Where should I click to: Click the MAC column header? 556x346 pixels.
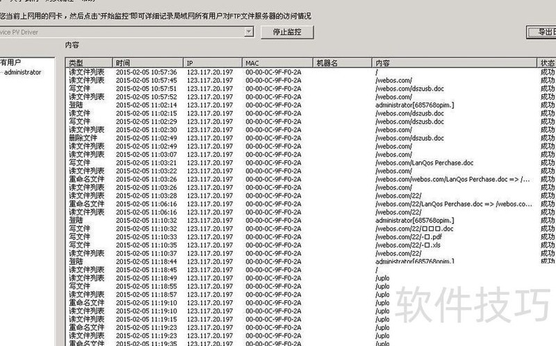pos(277,63)
